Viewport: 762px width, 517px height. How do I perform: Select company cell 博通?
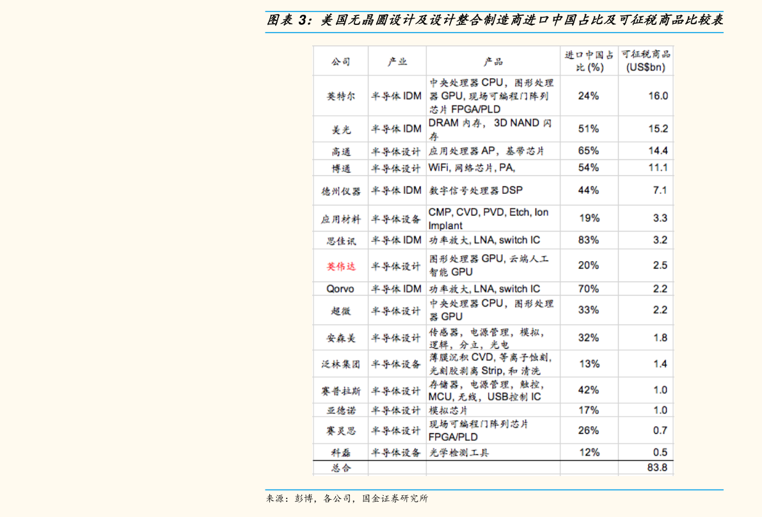click(340, 168)
